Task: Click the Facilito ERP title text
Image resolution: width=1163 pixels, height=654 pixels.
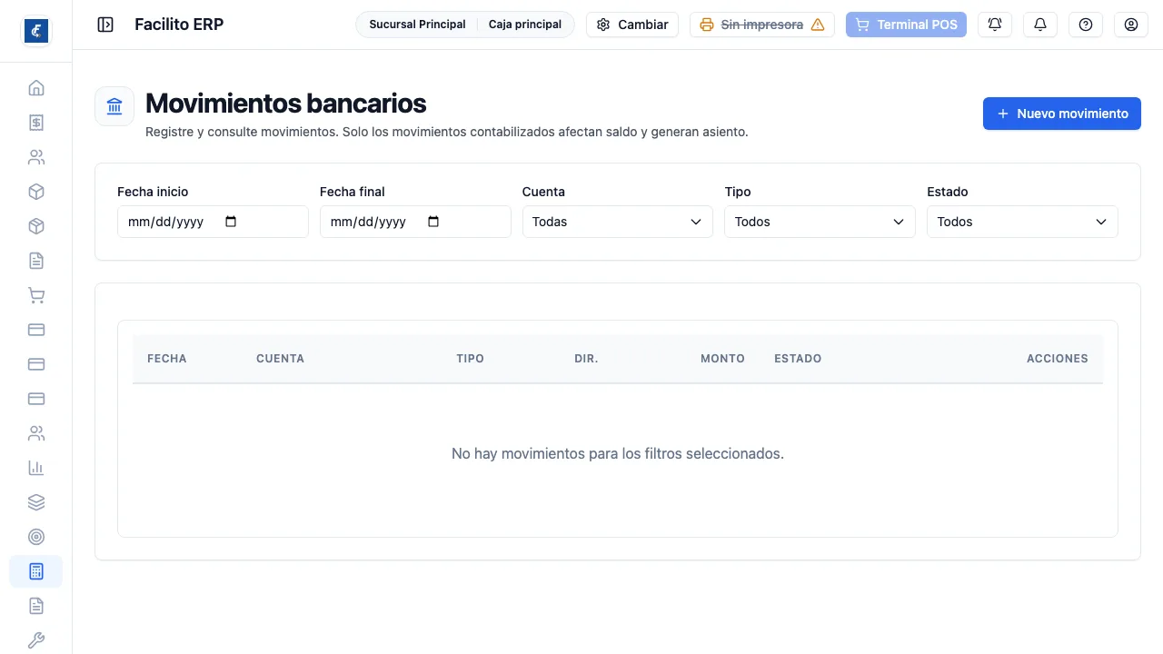Action: [179, 25]
